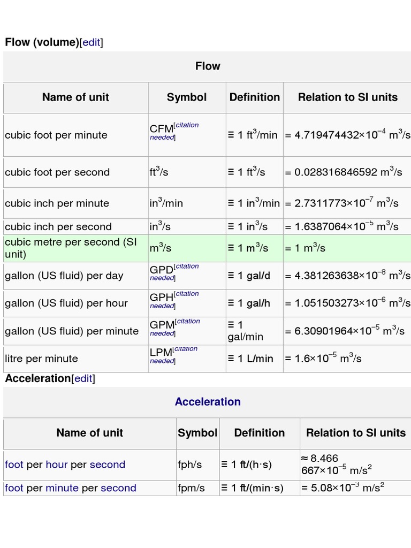
Task: Click the 'Symbol' header in Acceleration table
Action: point(197,433)
